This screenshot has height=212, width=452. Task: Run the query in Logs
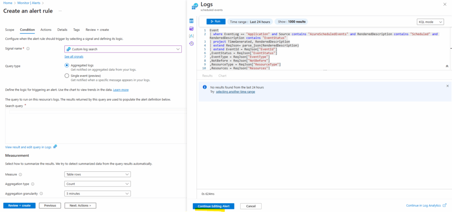(216, 22)
